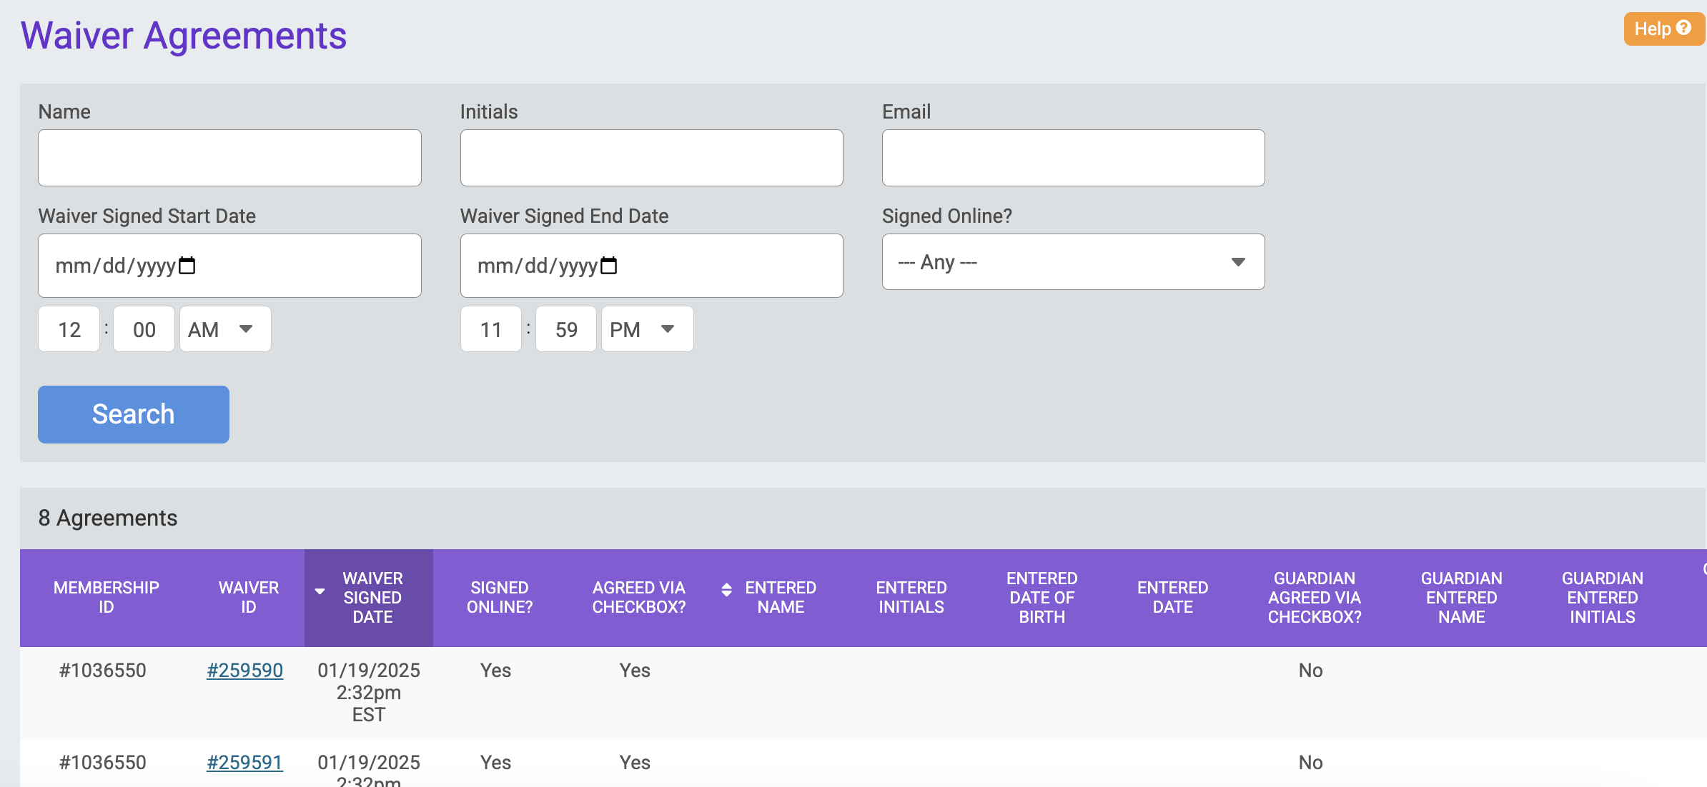Open waiver link #259590

point(244,670)
